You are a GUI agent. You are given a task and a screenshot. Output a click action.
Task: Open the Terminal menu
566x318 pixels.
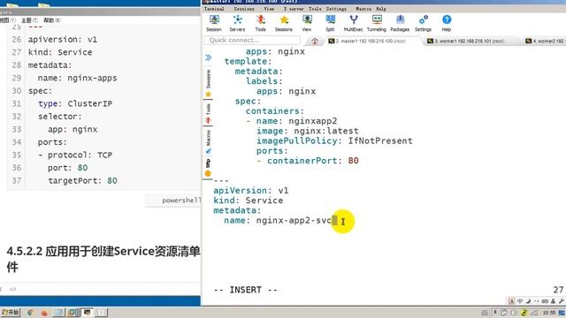pos(214,9)
